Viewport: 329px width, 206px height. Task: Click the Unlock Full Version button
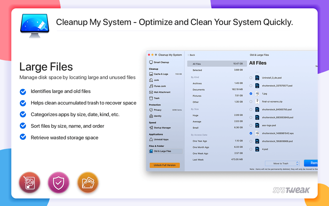click(164, 165)
